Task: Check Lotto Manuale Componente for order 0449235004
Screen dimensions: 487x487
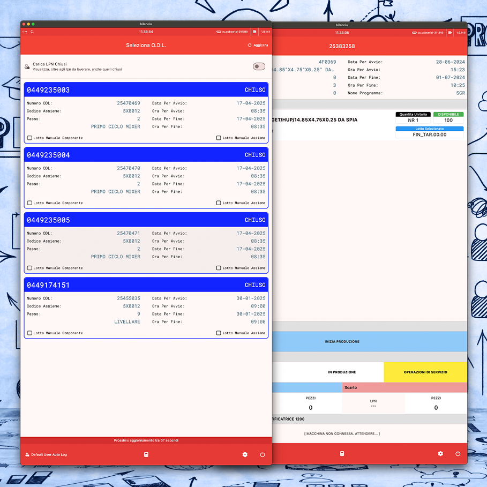Action: click(x=29, y=203)
